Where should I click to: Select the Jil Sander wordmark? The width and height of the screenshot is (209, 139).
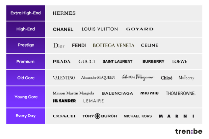pyautogui.click(x=64, y=101)
